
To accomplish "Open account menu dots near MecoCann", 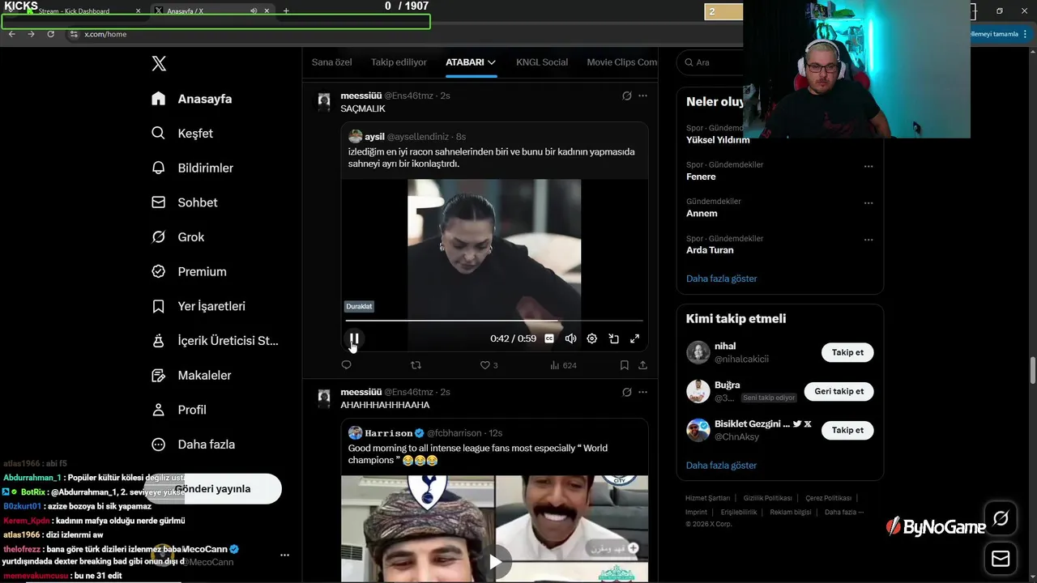I will [284, 555].
